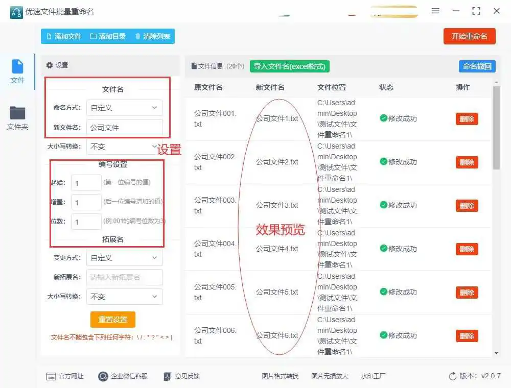Viewport: 511px width, 388px height.
Task: Delete the 公司文件003.txt row
Action: pyautogui.click(x=467, y=206)
